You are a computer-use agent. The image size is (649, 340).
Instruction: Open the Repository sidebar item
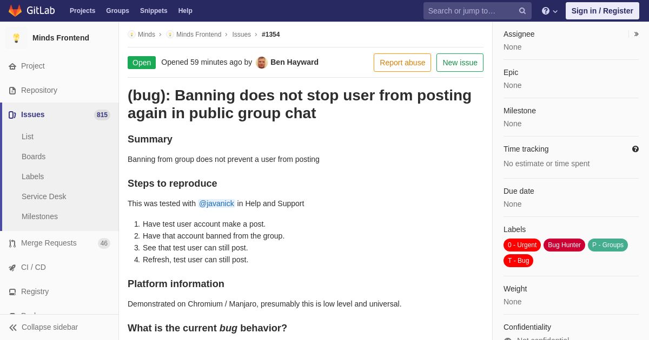(59, 90)
